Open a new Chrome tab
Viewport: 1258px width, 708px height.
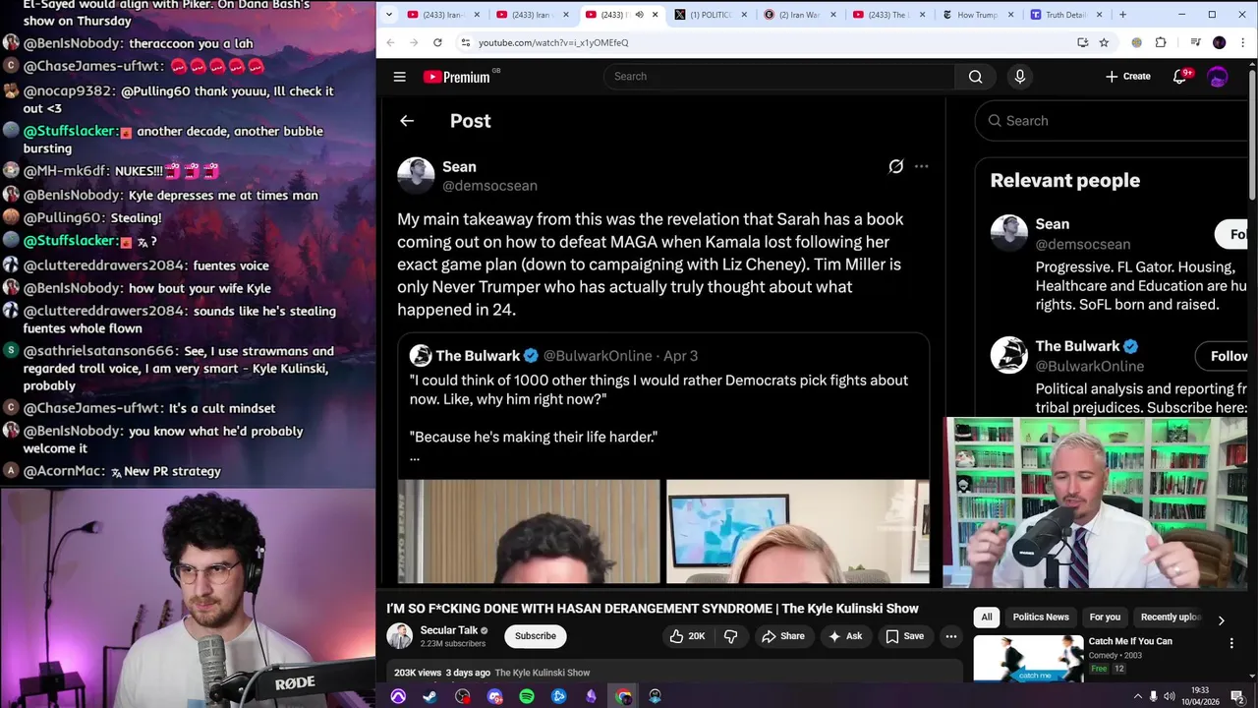pyautogui.click(x=1122, y=15)
